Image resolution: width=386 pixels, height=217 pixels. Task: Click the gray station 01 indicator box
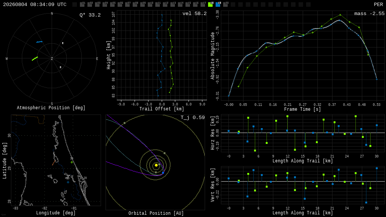point(83,5)
